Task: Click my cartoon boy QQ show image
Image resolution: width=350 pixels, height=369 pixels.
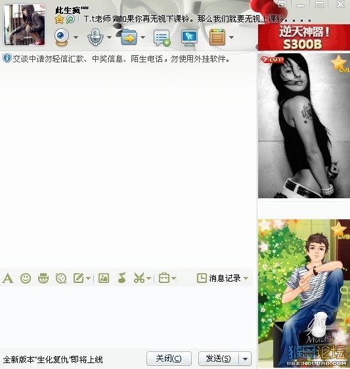Action: point(304,293)
